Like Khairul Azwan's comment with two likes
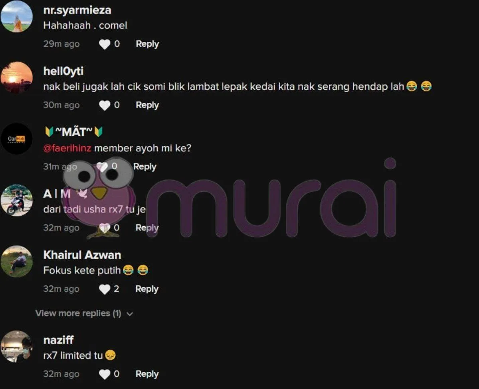Viewport: 479px width, 389px height. (105, 289)
